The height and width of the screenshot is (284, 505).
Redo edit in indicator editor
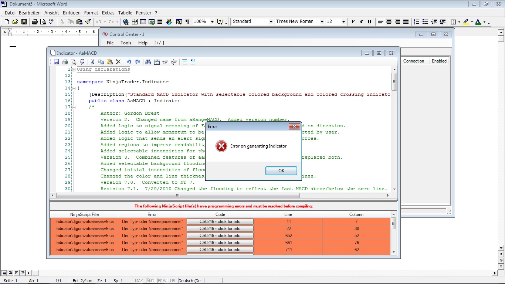pyautogui.click(x=138, y=62)
